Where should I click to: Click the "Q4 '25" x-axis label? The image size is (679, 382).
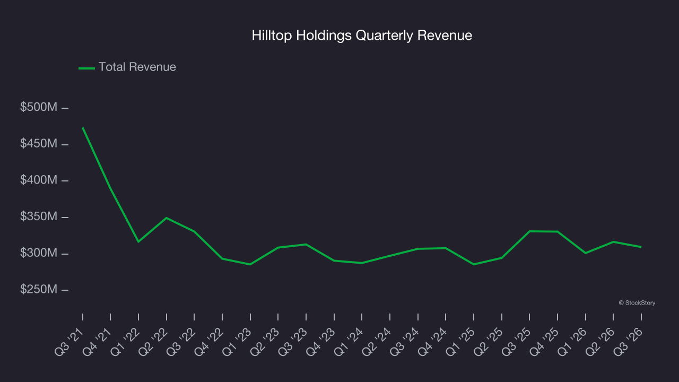click(x=544, y=341)
